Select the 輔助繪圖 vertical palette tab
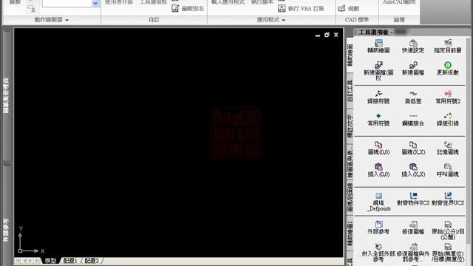This screenshot has width=473, height=266. (x=350, y=55)
